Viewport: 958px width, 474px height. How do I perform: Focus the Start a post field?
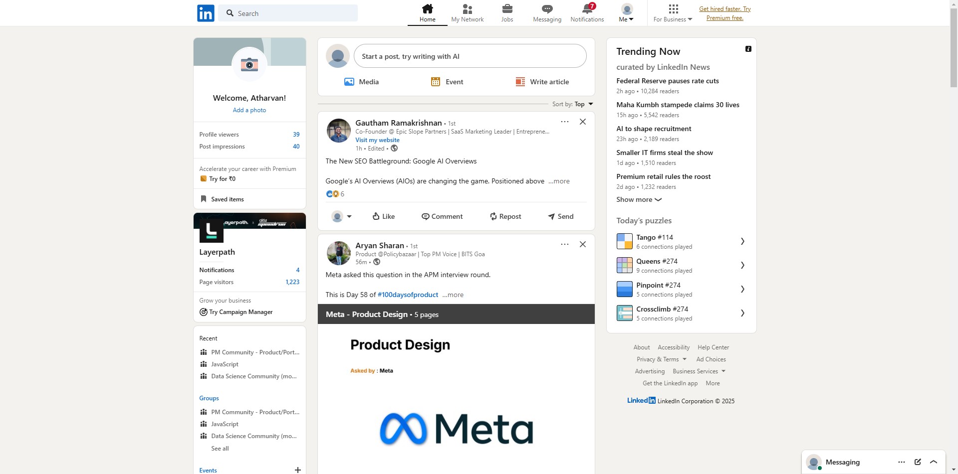[470, 56]
